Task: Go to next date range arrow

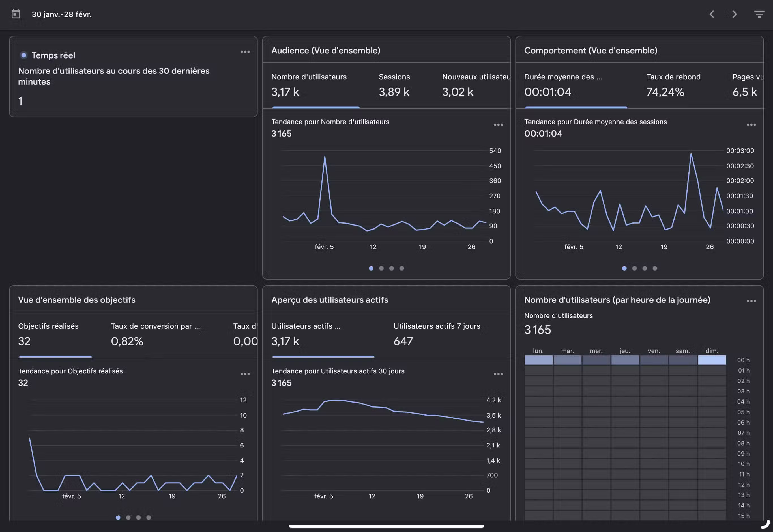Action: 734,14
